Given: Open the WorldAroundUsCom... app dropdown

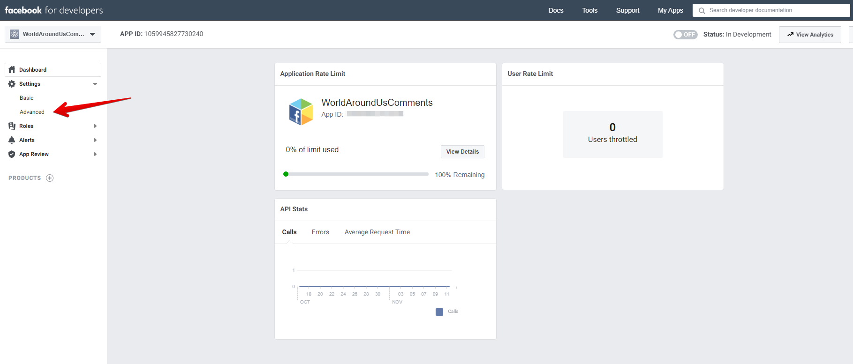Looking at the screenshot, I should [53, 34].
